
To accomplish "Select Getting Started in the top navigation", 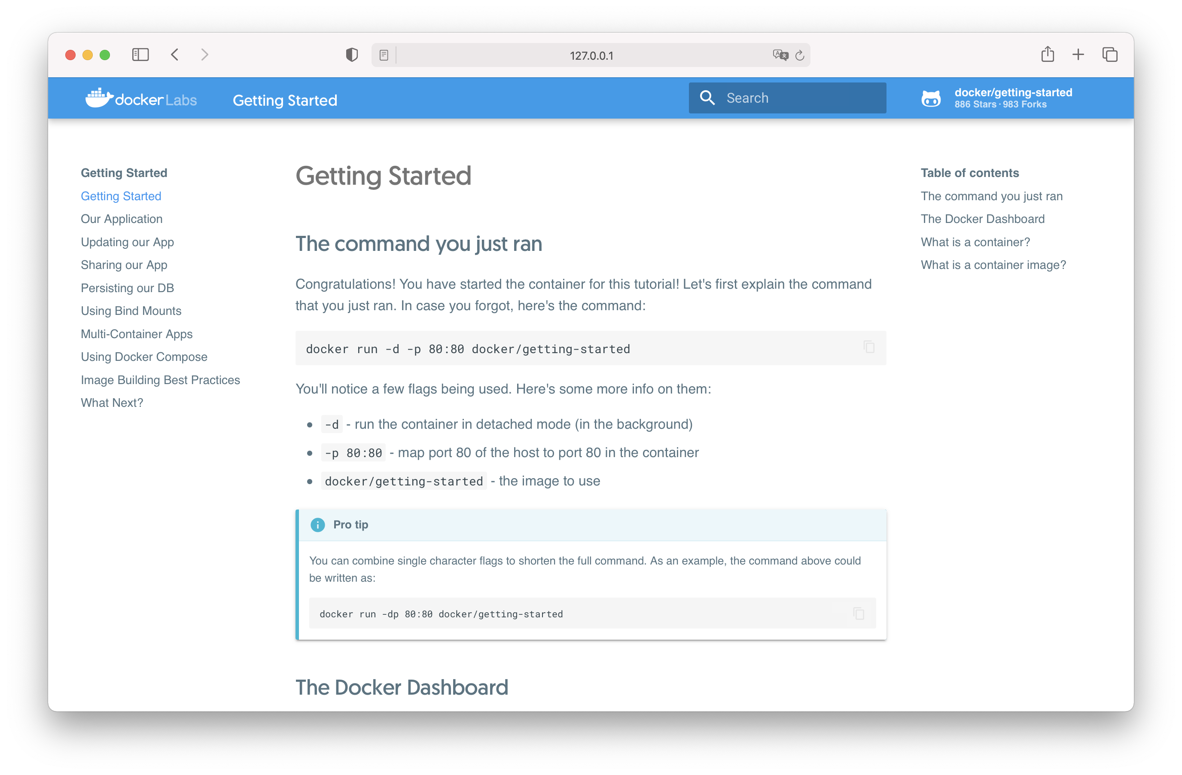I will (x=285, y=100).
